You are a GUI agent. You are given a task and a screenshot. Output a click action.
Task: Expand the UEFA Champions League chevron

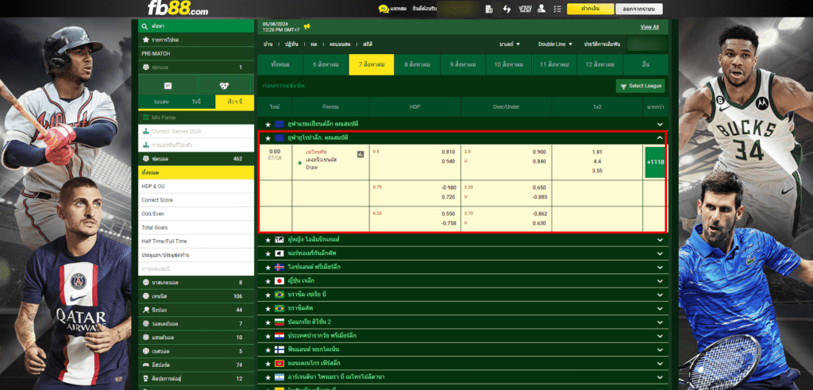point(660,125)
